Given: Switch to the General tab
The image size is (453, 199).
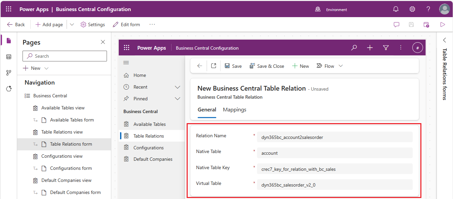Looking at the screenshot, I should click(207, 109).
